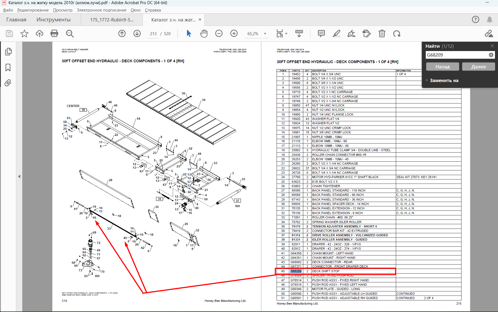
Task: Zoom in with plus icon
Action: [x=234, y=33]
